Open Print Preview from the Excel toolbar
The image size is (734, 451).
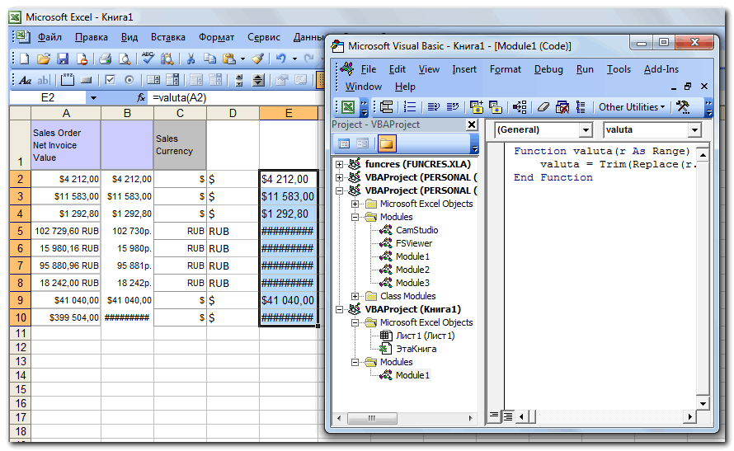pos(125,59)
